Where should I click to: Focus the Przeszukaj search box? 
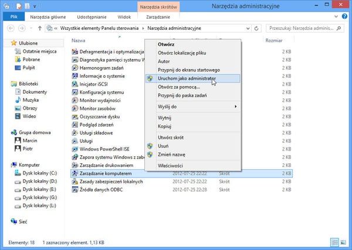pos(305,28)
